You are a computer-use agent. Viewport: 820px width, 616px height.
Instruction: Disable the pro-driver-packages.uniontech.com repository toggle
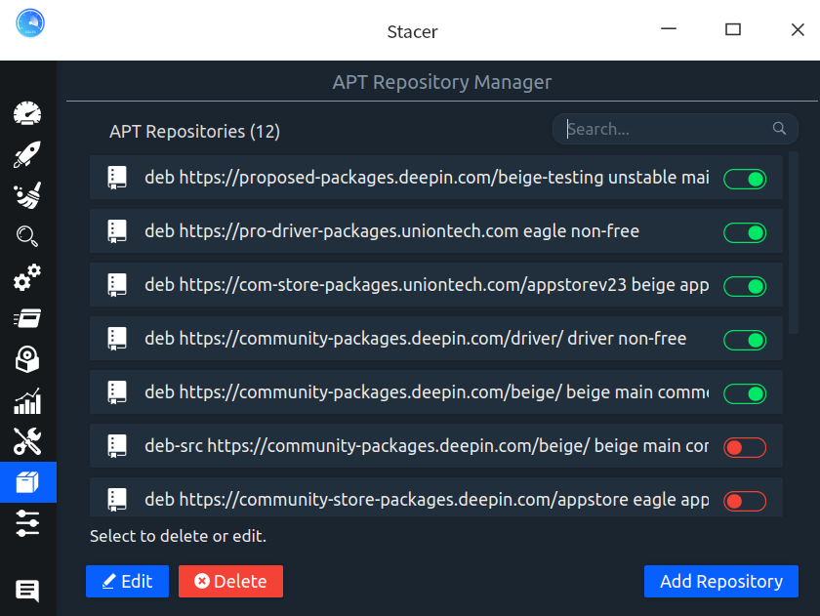(x=744, y=232)
